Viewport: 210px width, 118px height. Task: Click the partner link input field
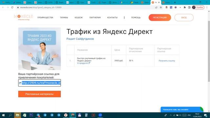[39, 83]
